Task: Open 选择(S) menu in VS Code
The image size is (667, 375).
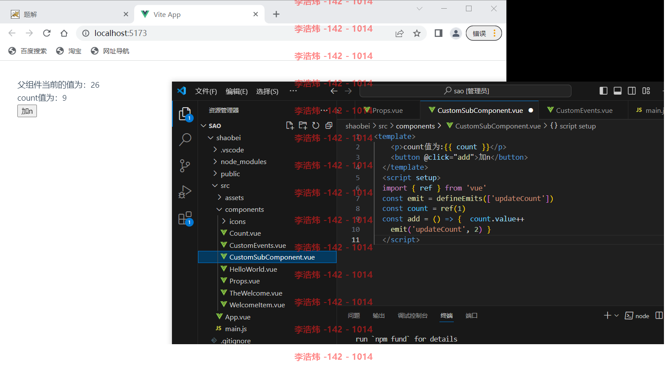Action: (x=267, y=91)
